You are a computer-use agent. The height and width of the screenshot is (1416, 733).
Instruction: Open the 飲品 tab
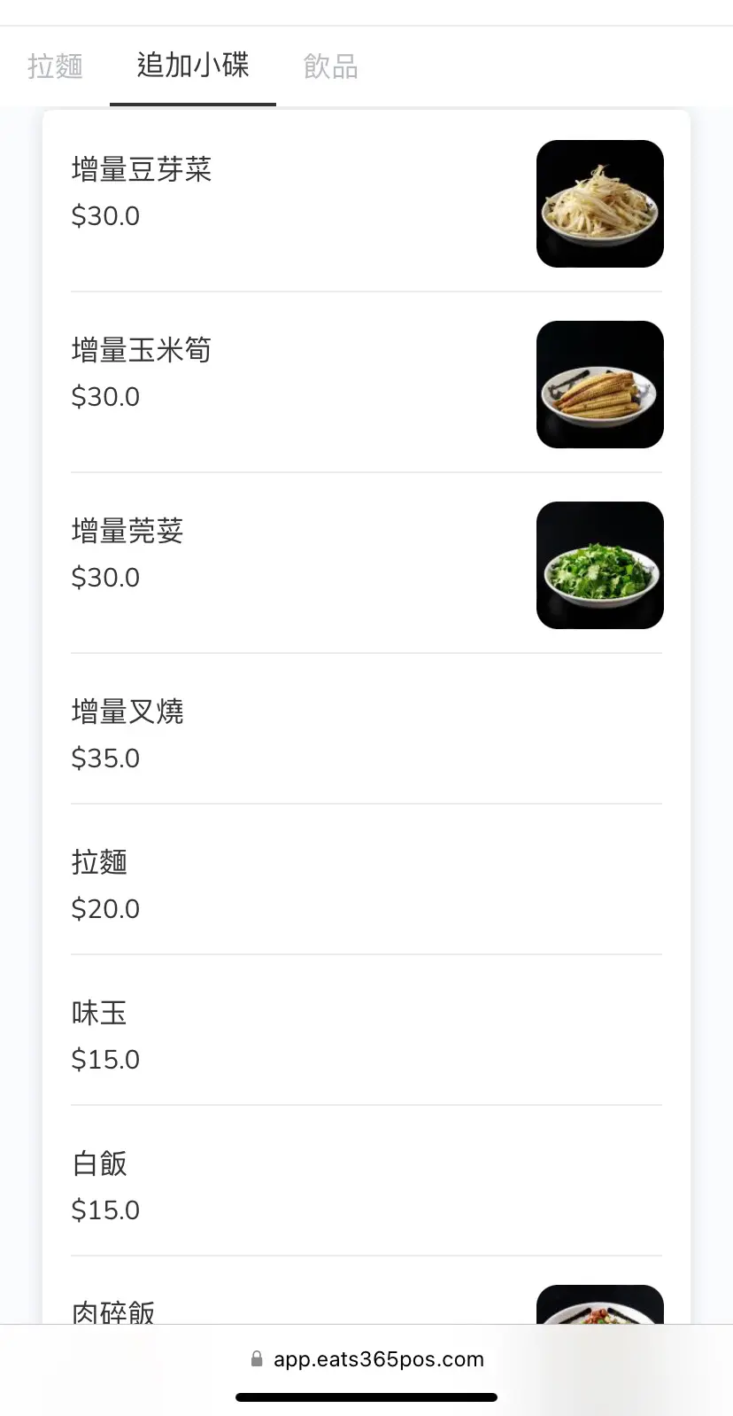pyautogui.click(x=330, y=66)
